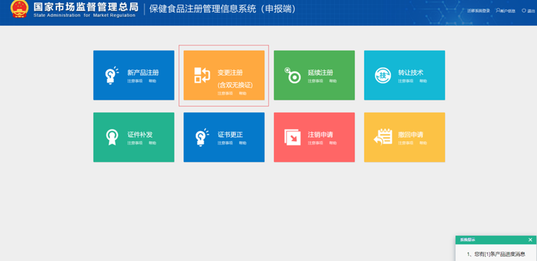Click the arrow box icon on 注销申请 tile

[x=293, y=137]
